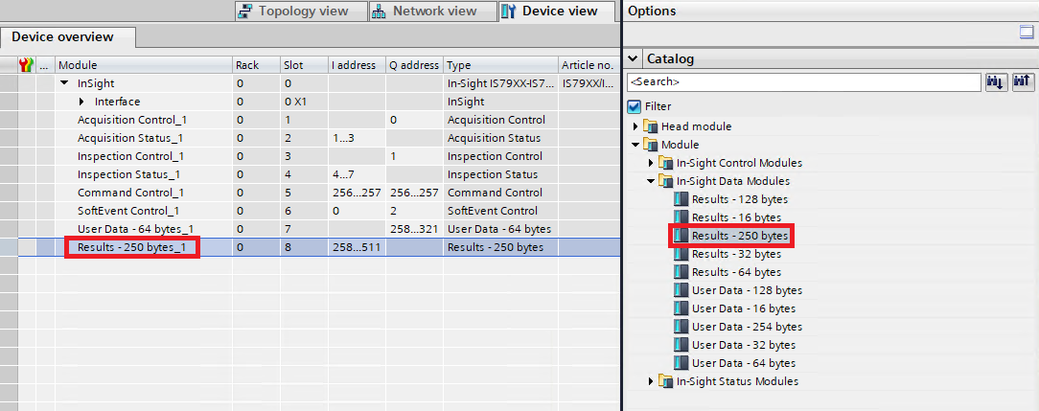The width and height of the screenshot is (1039, 411).
Task: Click the search up arrow icon in Catalog
Action: pos(1023,82)
